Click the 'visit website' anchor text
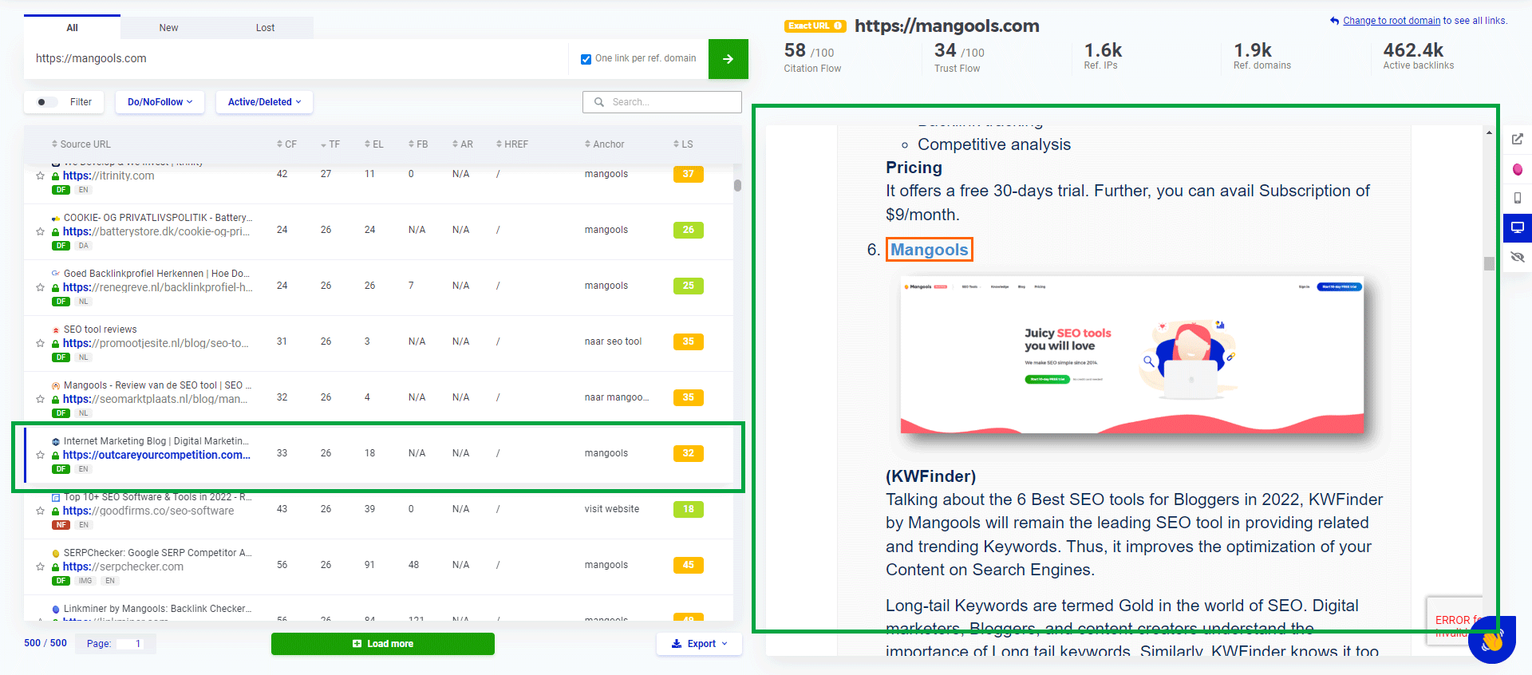The width and height of the screenshot is (1532, 675). [x=611, y=509]
